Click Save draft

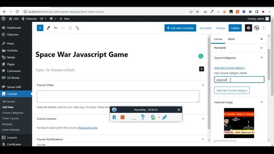(205, 28)
